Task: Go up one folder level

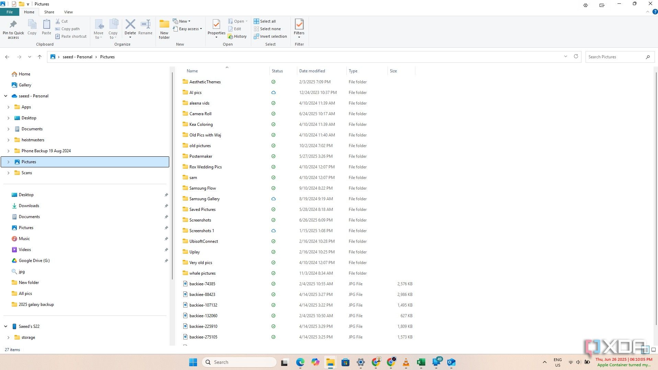Action: 40,57
